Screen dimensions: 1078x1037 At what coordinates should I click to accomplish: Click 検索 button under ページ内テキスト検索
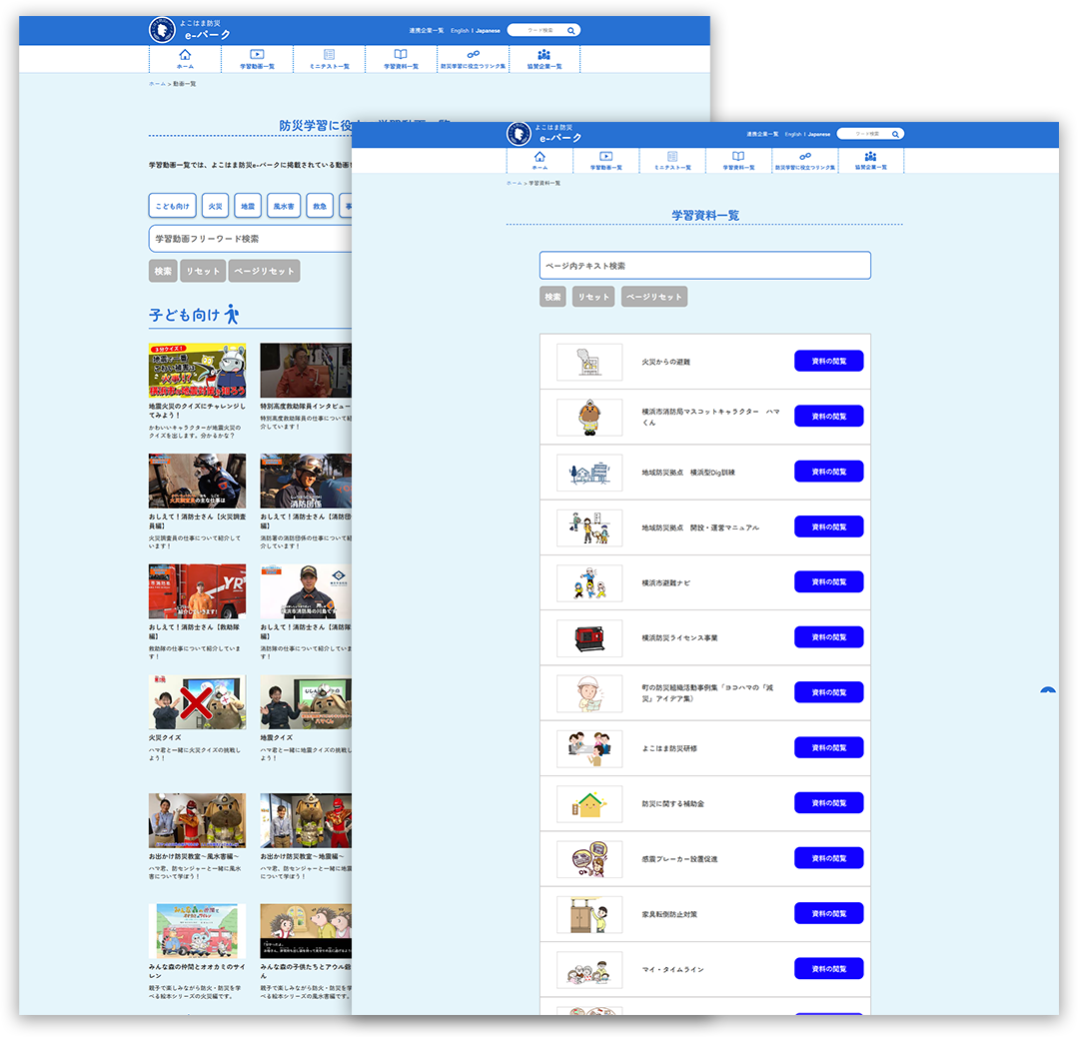point(552,297)
